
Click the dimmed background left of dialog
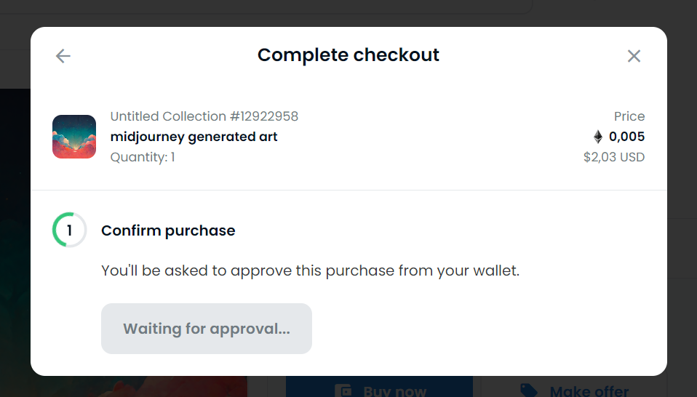click(15, 218)
